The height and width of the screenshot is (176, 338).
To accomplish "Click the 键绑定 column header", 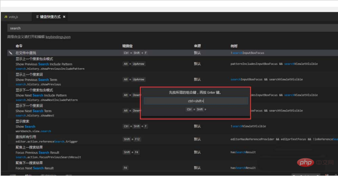I will pos(127,45).
